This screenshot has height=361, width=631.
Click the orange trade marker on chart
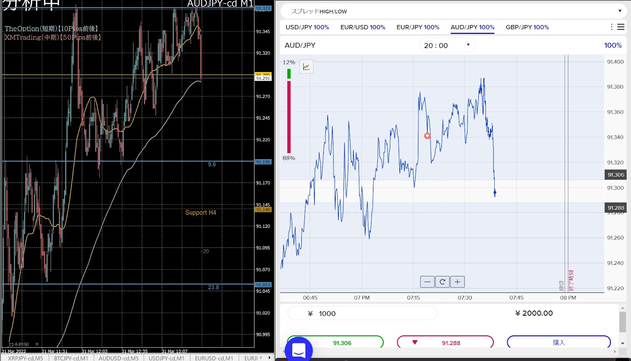coord(427,136)
